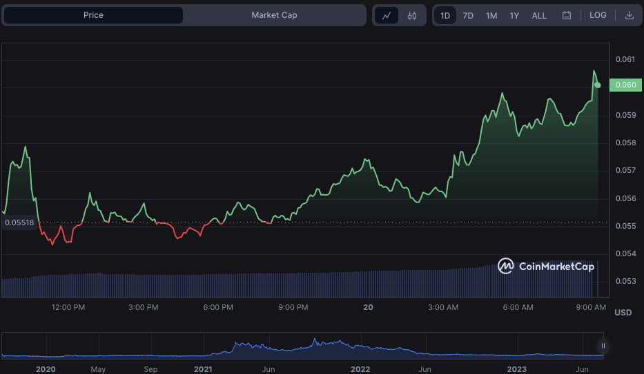Select the 1Y time range

coord(514,16)
